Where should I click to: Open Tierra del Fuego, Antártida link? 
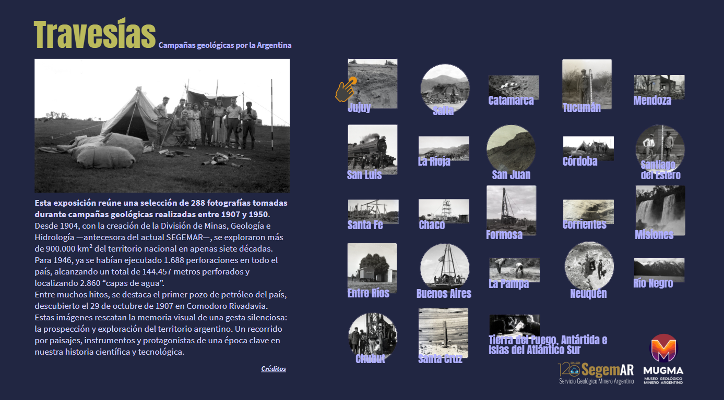tap(547, 345)
